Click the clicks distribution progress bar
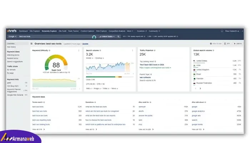The width and height of the screenshot is (250, 143). (x=110, y=77)
